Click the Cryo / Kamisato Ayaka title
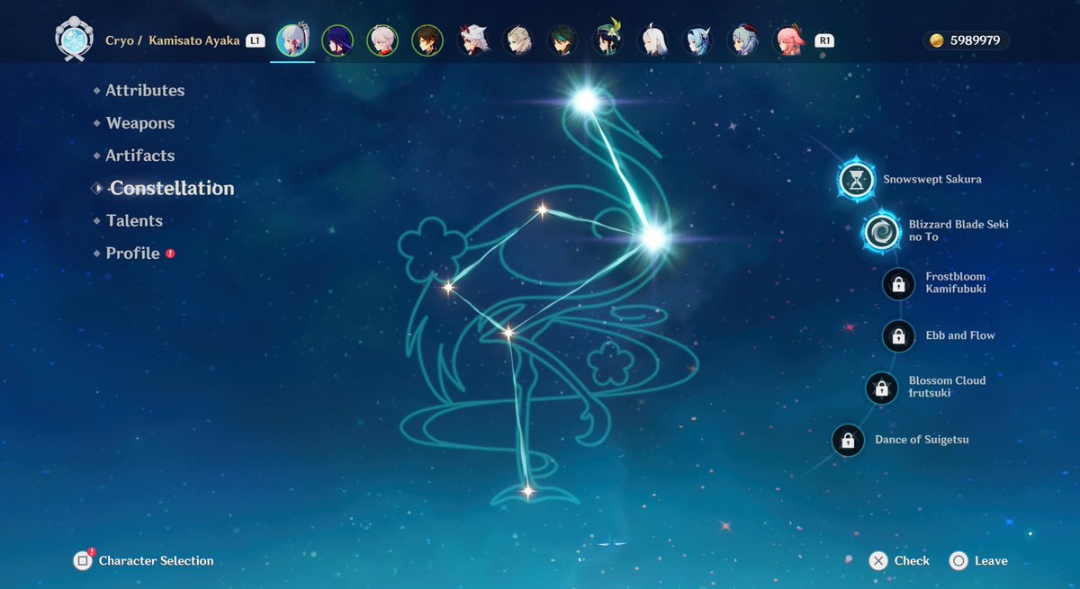The height and width of the screenshot is (589, 1080). click(x=172, y=40)
